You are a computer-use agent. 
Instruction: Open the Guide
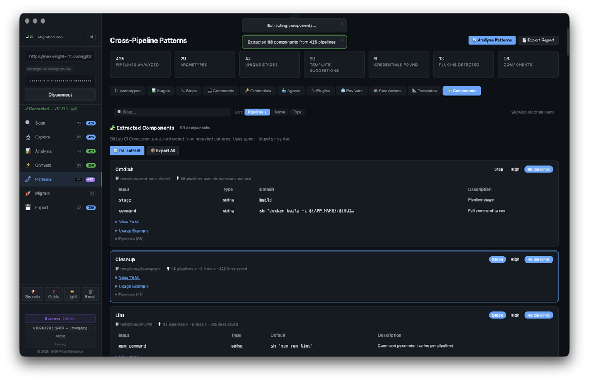click(x=53, y=294)
